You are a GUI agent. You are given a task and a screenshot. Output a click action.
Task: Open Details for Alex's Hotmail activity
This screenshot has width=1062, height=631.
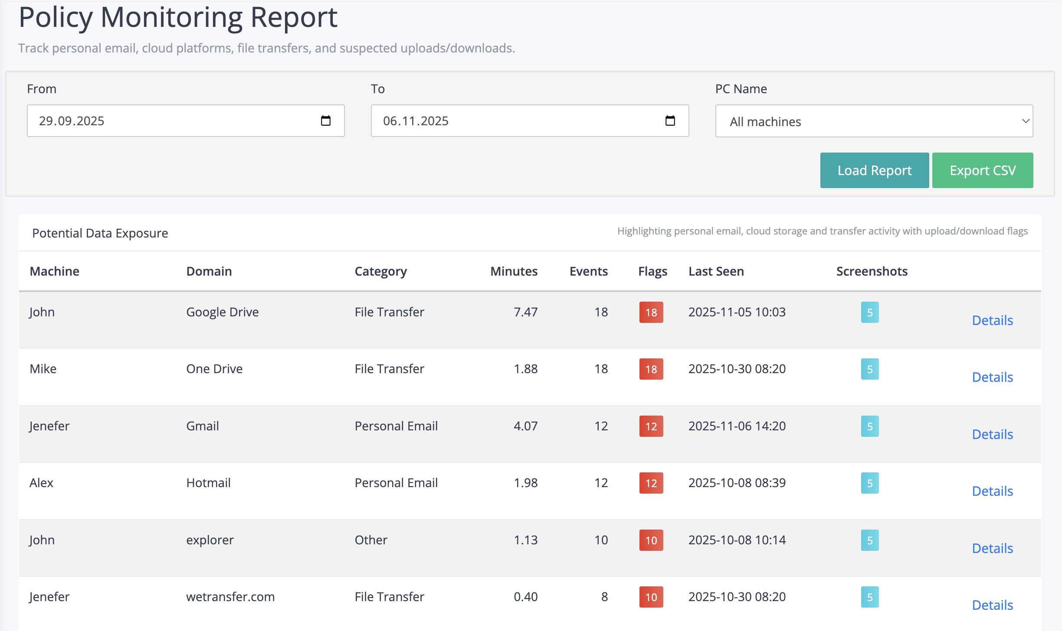(x=992, y=491)
